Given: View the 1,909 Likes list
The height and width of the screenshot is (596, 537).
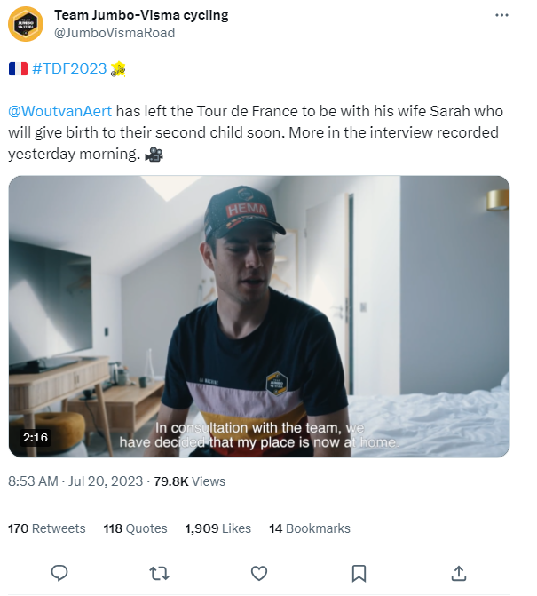Looking at the screenshot, I should [x=217, y=528].
